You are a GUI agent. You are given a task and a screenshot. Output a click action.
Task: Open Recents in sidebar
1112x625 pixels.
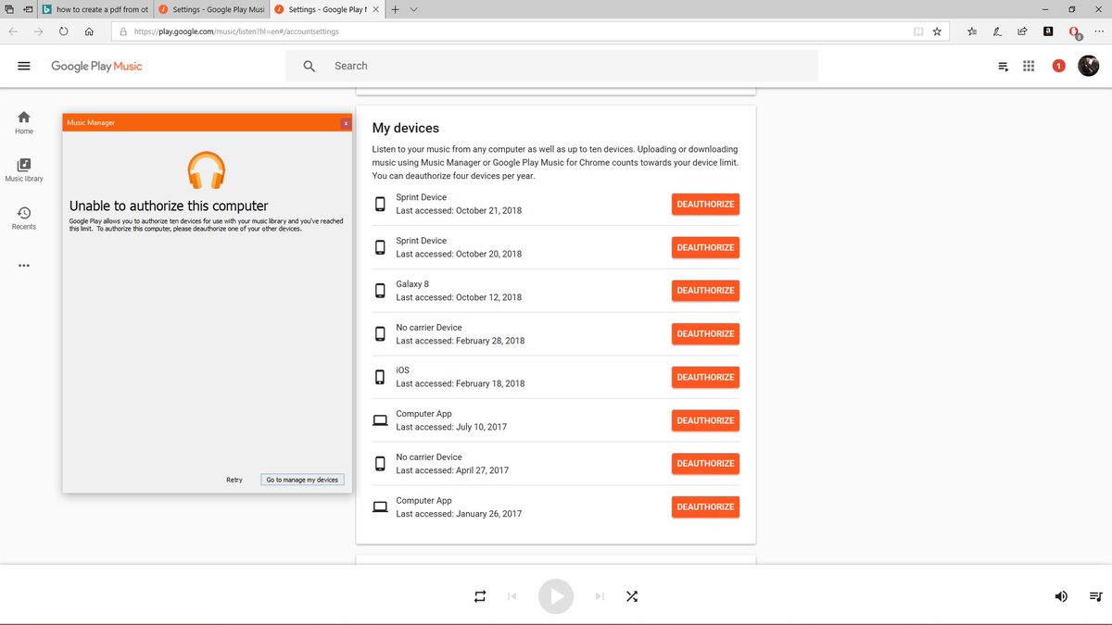(24, 219)
